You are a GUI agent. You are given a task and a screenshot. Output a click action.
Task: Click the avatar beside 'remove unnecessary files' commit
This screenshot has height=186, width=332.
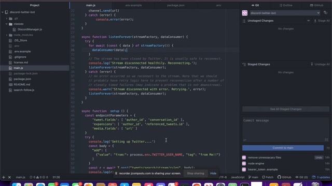coord(244,158)
